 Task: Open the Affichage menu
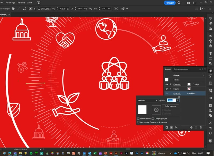coord(10,3)
